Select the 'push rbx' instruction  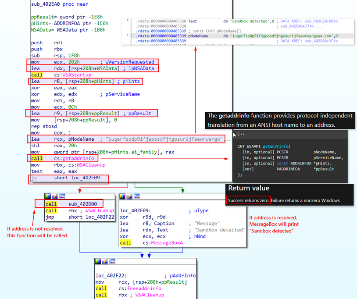[47, 49]
